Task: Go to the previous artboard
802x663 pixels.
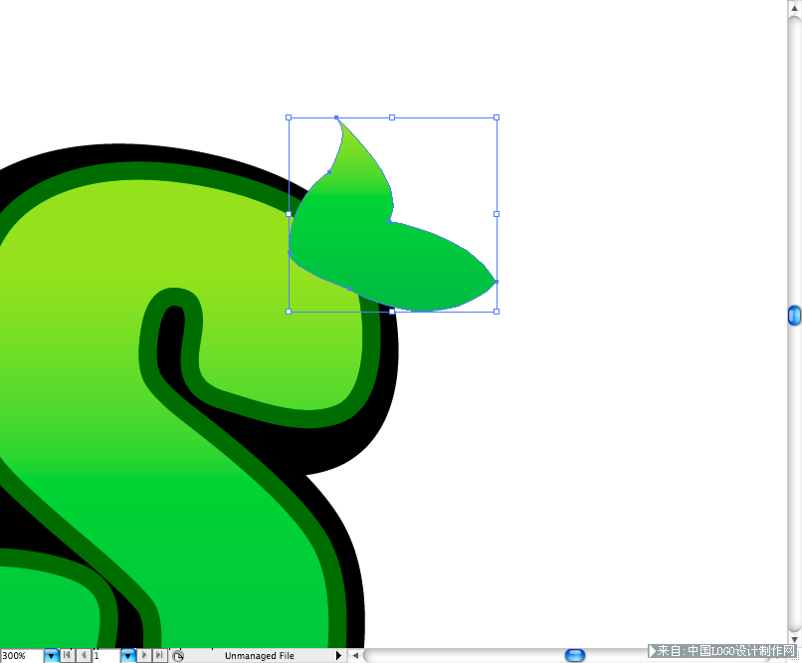Action: click(x=84, y=655)
